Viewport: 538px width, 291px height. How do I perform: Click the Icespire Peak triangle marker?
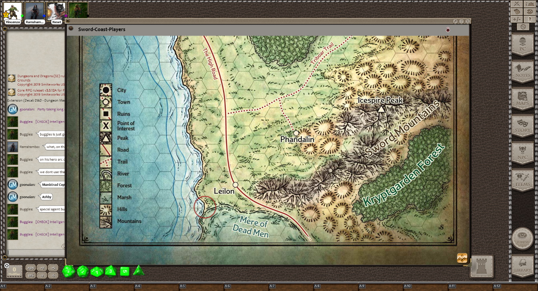point(381,109)
